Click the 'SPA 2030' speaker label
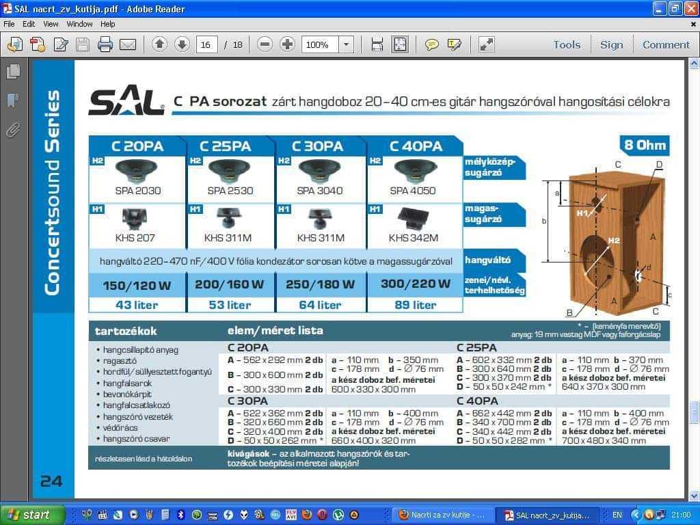Viewport: 700px width, 525px height. click(x=138, y=191)
